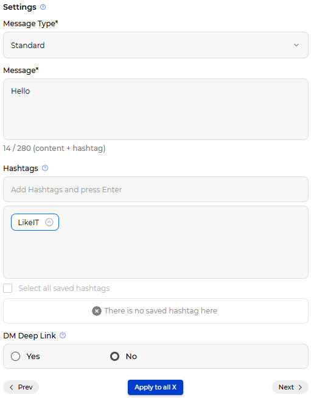This screenshot has height=398, width=311.
Task: Open the Message Type dropdown
Action: pyautogui.click(x=156, y=45)
